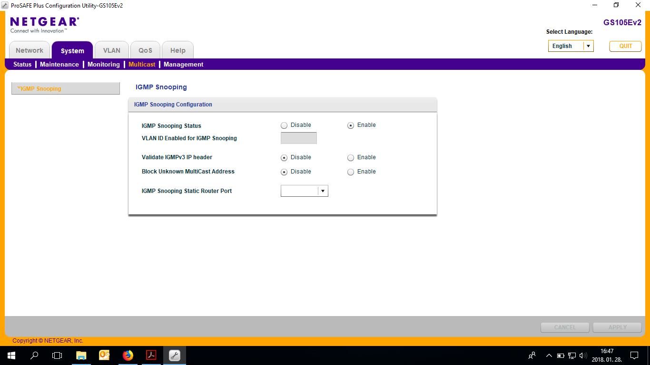Switch to the Help tab
The width and height of the screenshot is (650, 365).
click(178, 50)
